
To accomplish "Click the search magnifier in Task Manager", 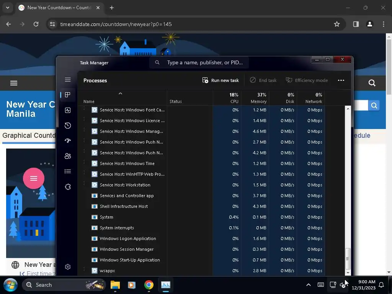I will pos(157,62).
